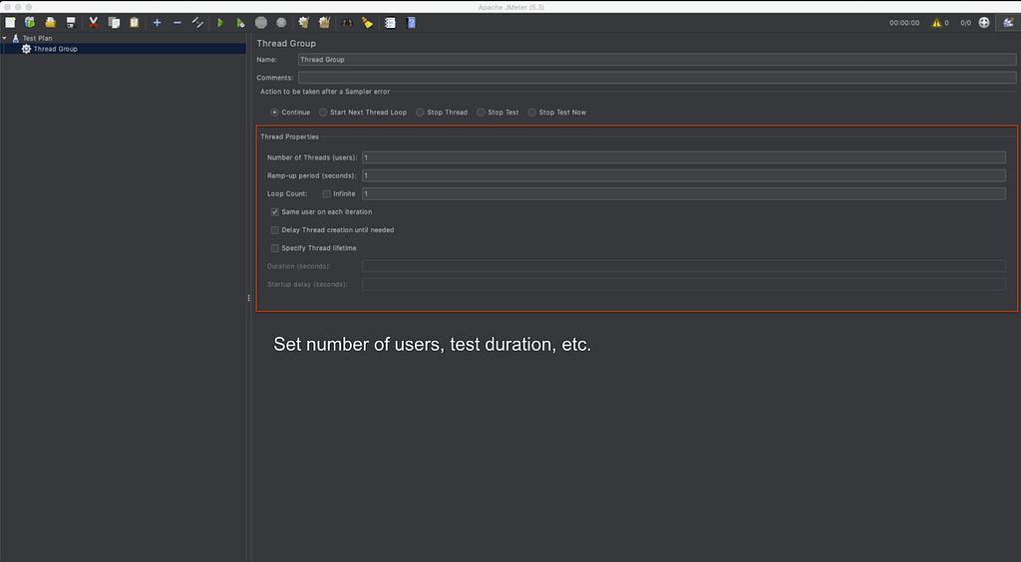This screenshot has height=562, width=1021.
Task: Save the test plan with floppy icon
Action: pyautogui.click(x=71, y=23)
